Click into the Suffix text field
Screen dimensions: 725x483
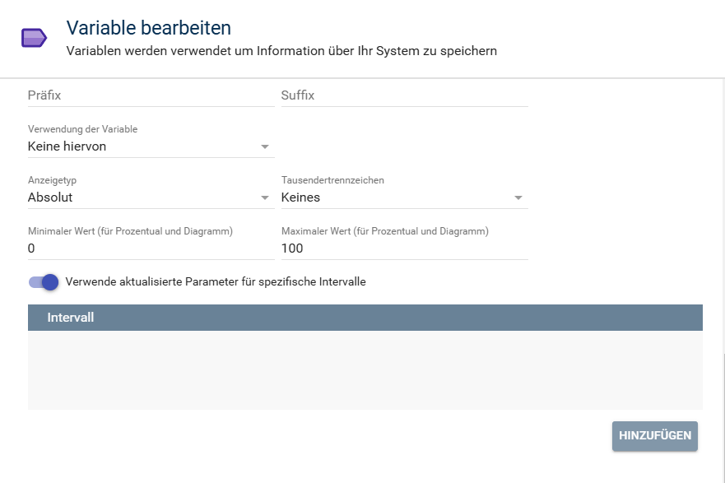tap(404, 95)
